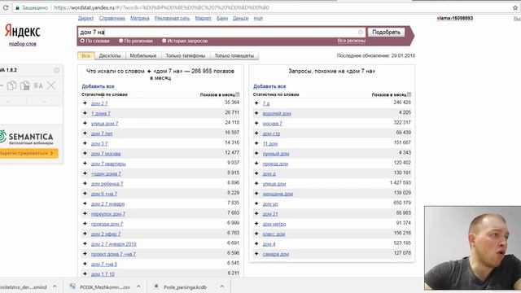
Task: Open the «Директ» top menu link
Action: coord(85,18)
